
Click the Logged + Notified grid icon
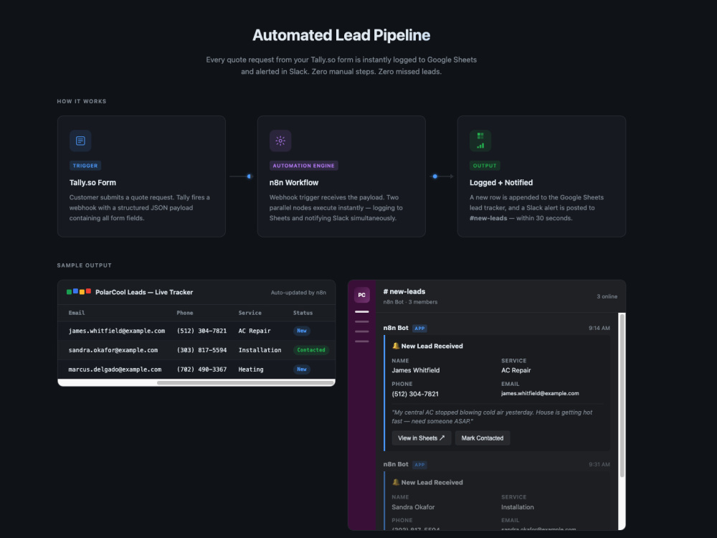click(x=480, y=141)
